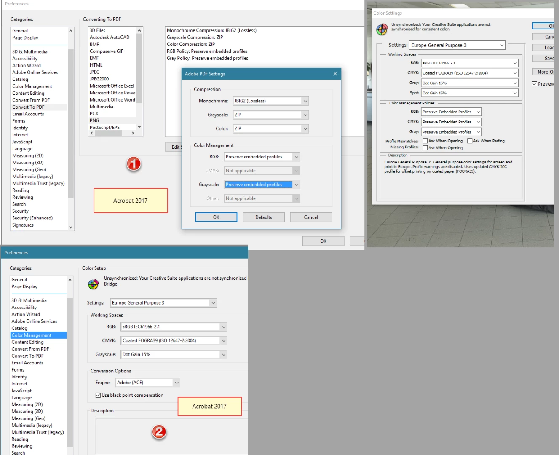Image resolution: width=559 pixels, height=455 pixels.
Task: Close the Adobe PDF Settings dialog
Action: 335,74
